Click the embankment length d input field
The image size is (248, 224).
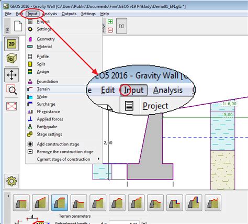click(124, 222)
